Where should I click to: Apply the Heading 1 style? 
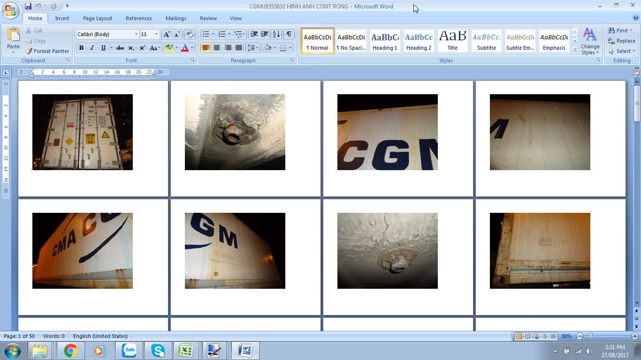pyautogui.click(x=385, y=41)
